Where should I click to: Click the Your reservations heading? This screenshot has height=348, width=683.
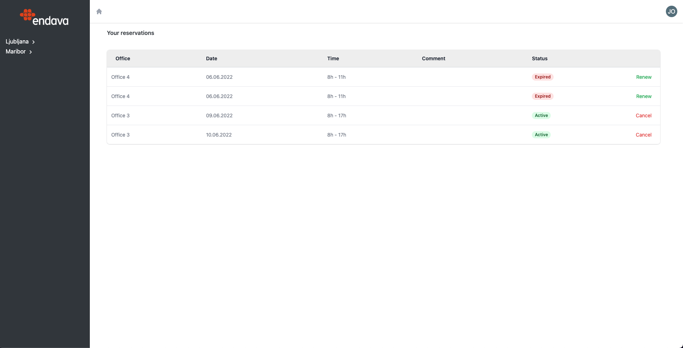[x=130, y=33]
